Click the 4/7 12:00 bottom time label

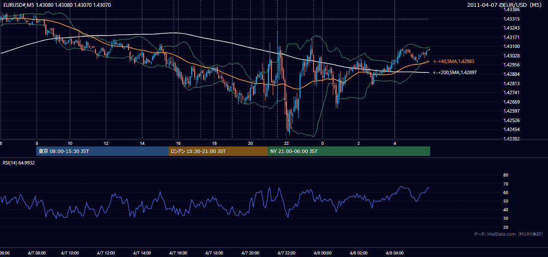point(106,253)
